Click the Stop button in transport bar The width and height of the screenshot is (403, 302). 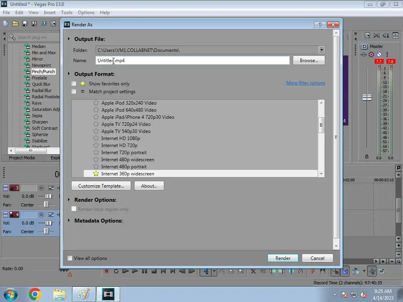click(154, 271)
